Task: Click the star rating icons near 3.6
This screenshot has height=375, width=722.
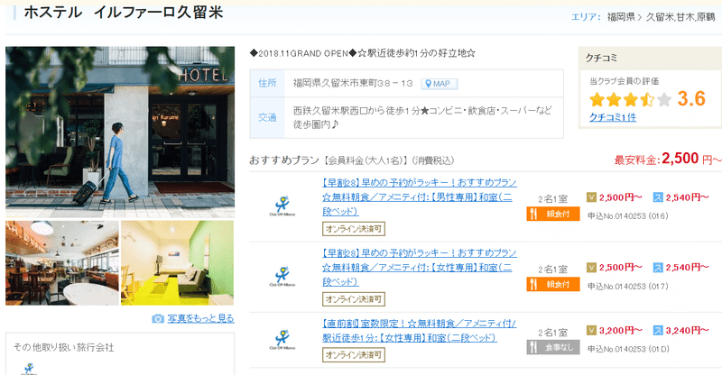Action: [630, 99]
